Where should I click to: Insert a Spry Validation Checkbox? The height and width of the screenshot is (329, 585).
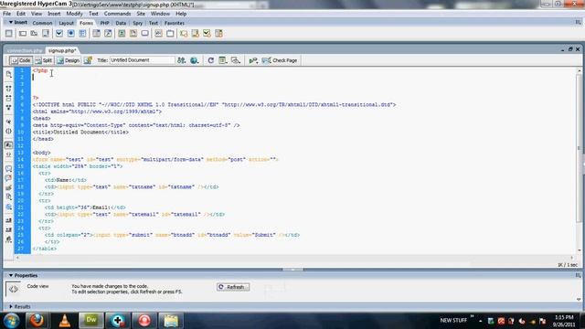[x=207, y=34]
